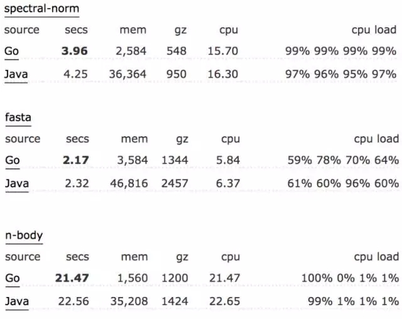
Task: Click the bold 21.47 secs value
Action: click(x=72, y=278)
